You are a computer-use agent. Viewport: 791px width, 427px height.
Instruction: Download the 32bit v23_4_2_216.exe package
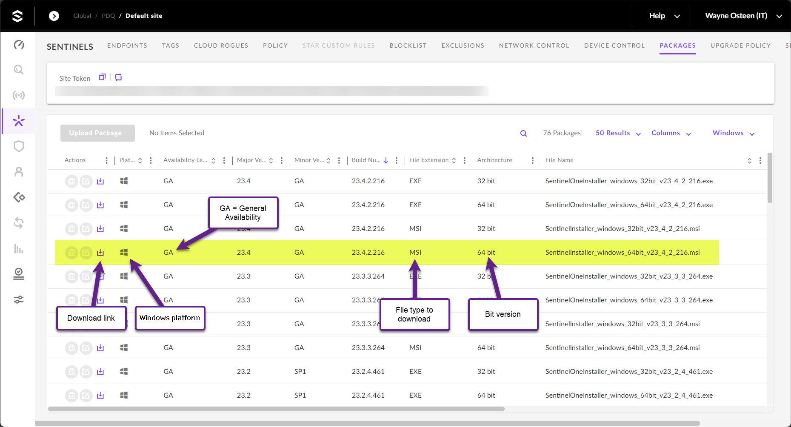coord(100,181)
